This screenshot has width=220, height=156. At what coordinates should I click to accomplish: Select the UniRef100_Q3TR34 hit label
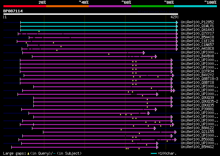tap(192, 71)
